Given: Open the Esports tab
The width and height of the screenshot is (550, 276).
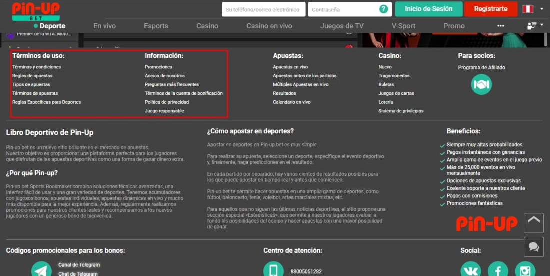Looking at the screenshot, I should pos(156,26).
